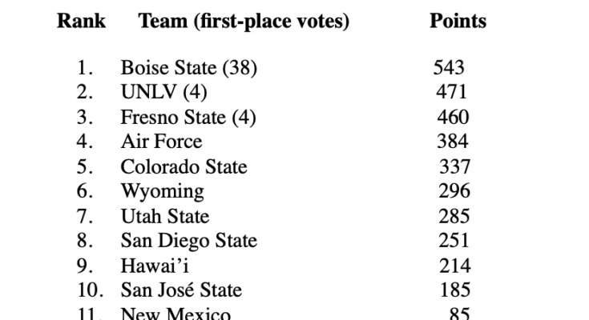This screenshot has width=589, height=320.
Task: Click Fresno State's 460 points value
Action: pos(453,118)
